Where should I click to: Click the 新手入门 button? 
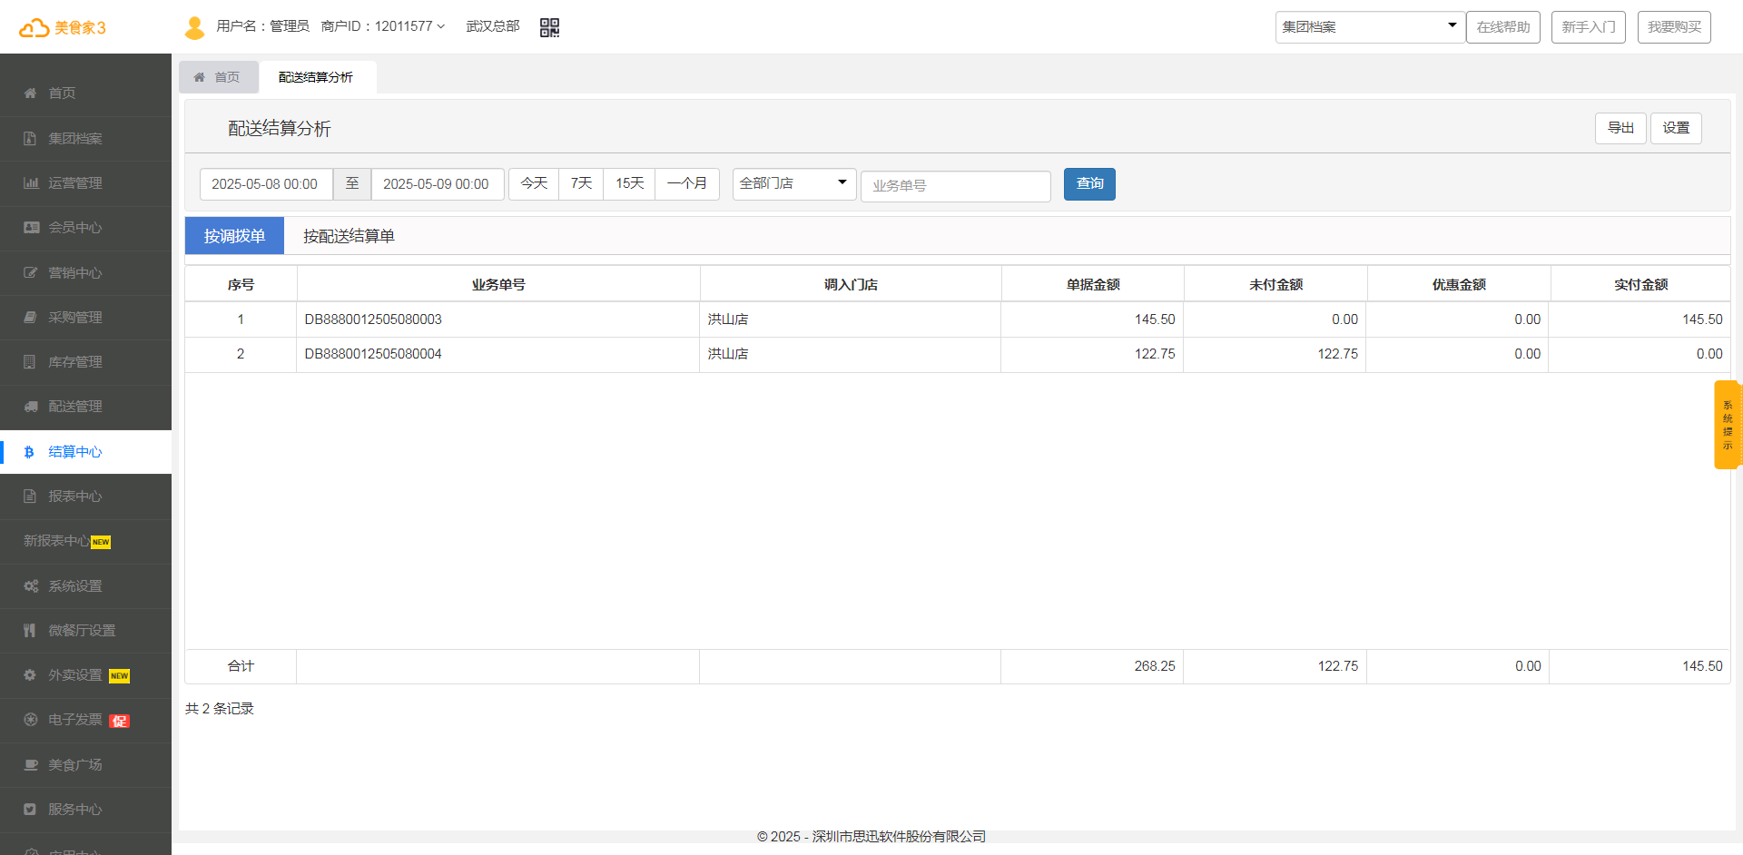[1589, 27]
